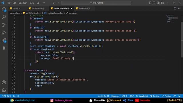Go back with the left arrow
The width and height of the screenshot is (183, 103).
[53, 3]
